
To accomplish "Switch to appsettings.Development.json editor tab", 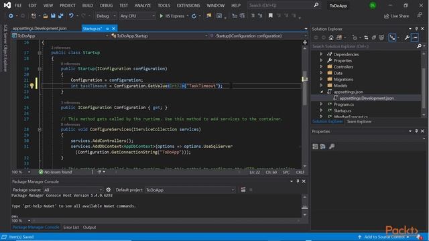I will click(x=40, y=28).
